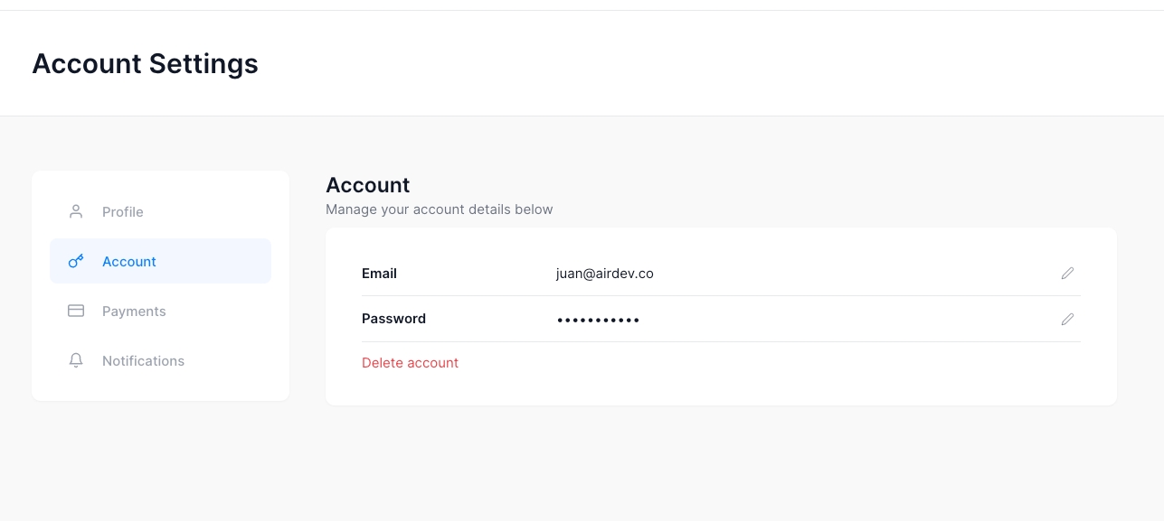Go to the Notifications tab

click(x=143, y=361)
